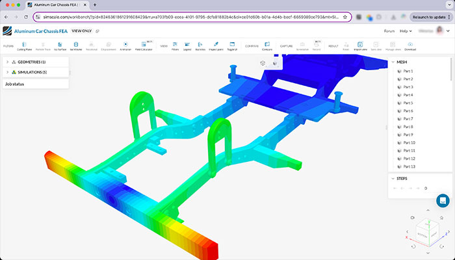Click the BOTTOM face of orientation cube
Image resolution: width=455 pixels, height=260 pixels.
422,235
